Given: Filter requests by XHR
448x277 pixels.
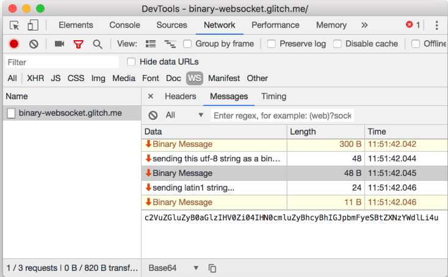Looking at the screenshot, I should tap(35, 79).
